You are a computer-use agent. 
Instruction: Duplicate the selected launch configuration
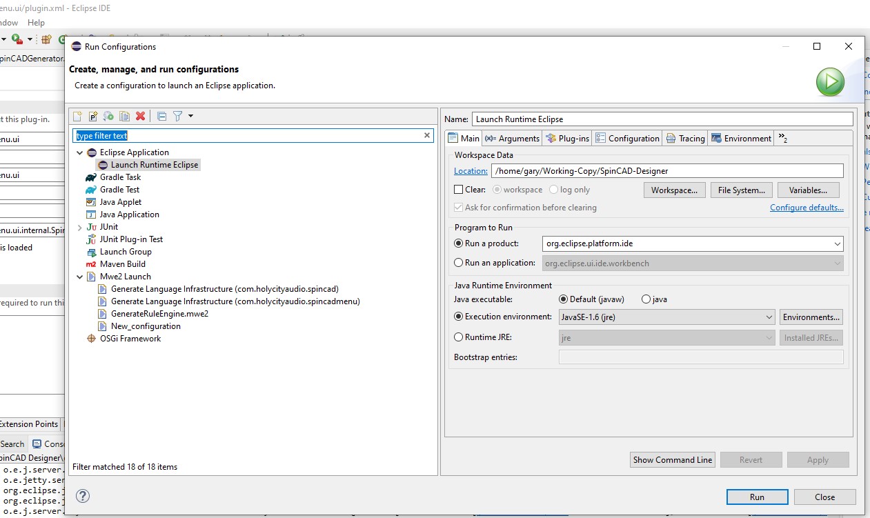[124, 117]
